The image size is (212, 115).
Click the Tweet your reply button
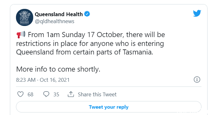click(109, 107)
